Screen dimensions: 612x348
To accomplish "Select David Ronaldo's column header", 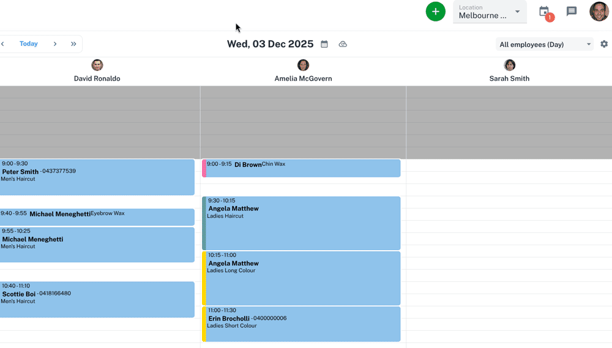I will coord(97,78).
